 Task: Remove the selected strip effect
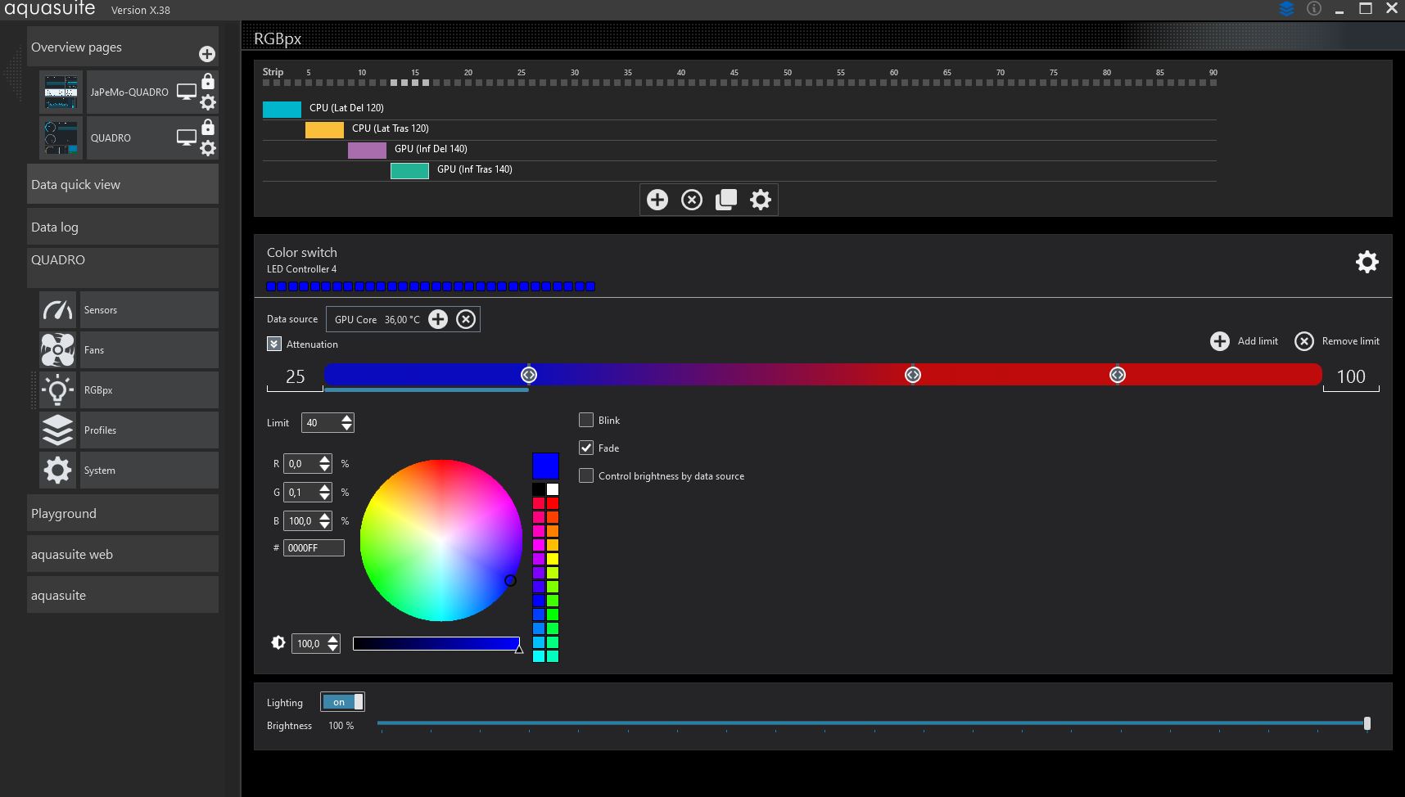tap(692, 200)
